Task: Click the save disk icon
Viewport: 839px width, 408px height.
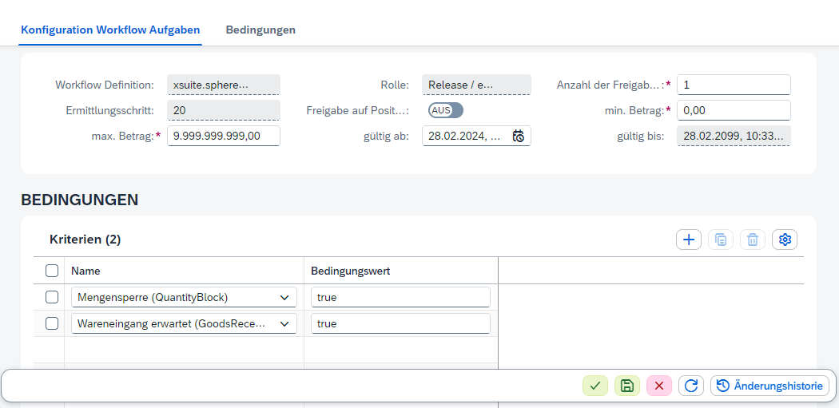Action: point(627,386)
